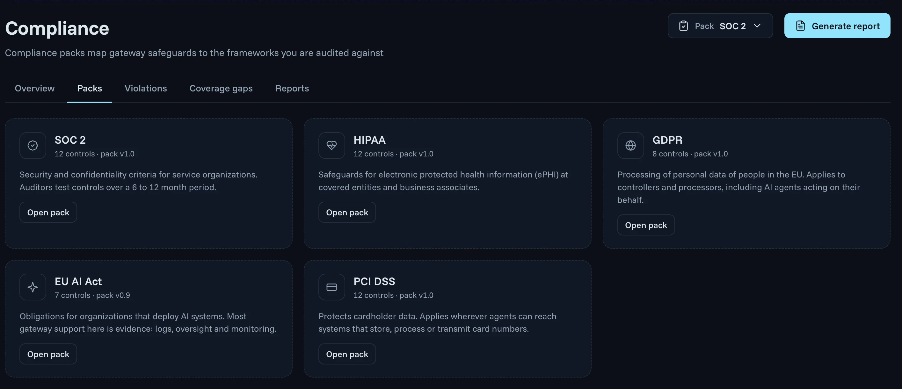Image resolution: width=902 pixels, height=389 pixels.
Task: Click the PCI DSS credit card icon
Action: pos(331,287)
